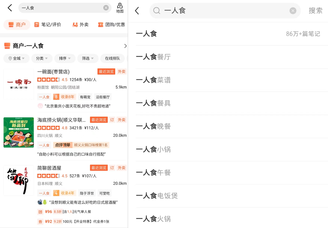
Task: Tap the 可堂吃 tag
Action: point(104,193)
